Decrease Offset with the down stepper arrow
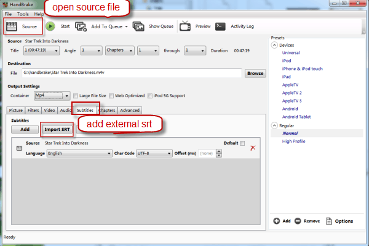 click(x=219, y=156)
